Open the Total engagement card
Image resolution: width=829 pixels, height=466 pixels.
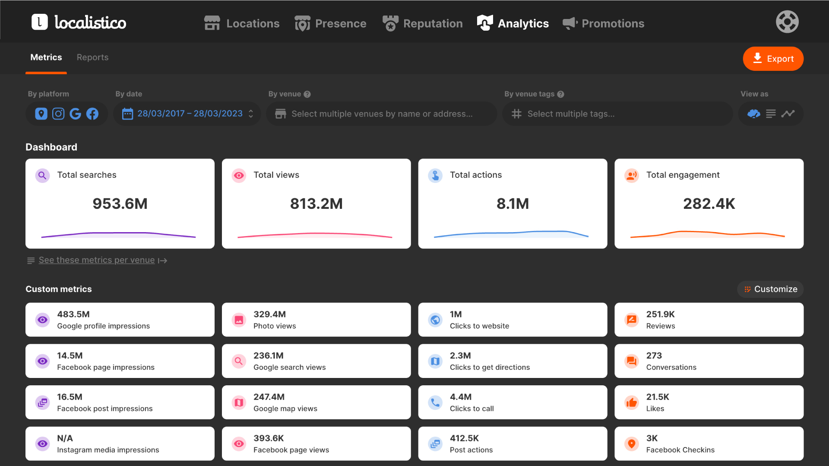709,204
